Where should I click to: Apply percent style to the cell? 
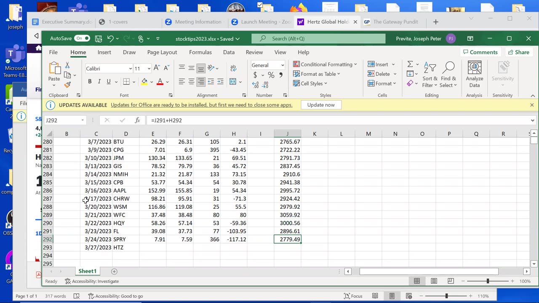(x=271, y=75)
